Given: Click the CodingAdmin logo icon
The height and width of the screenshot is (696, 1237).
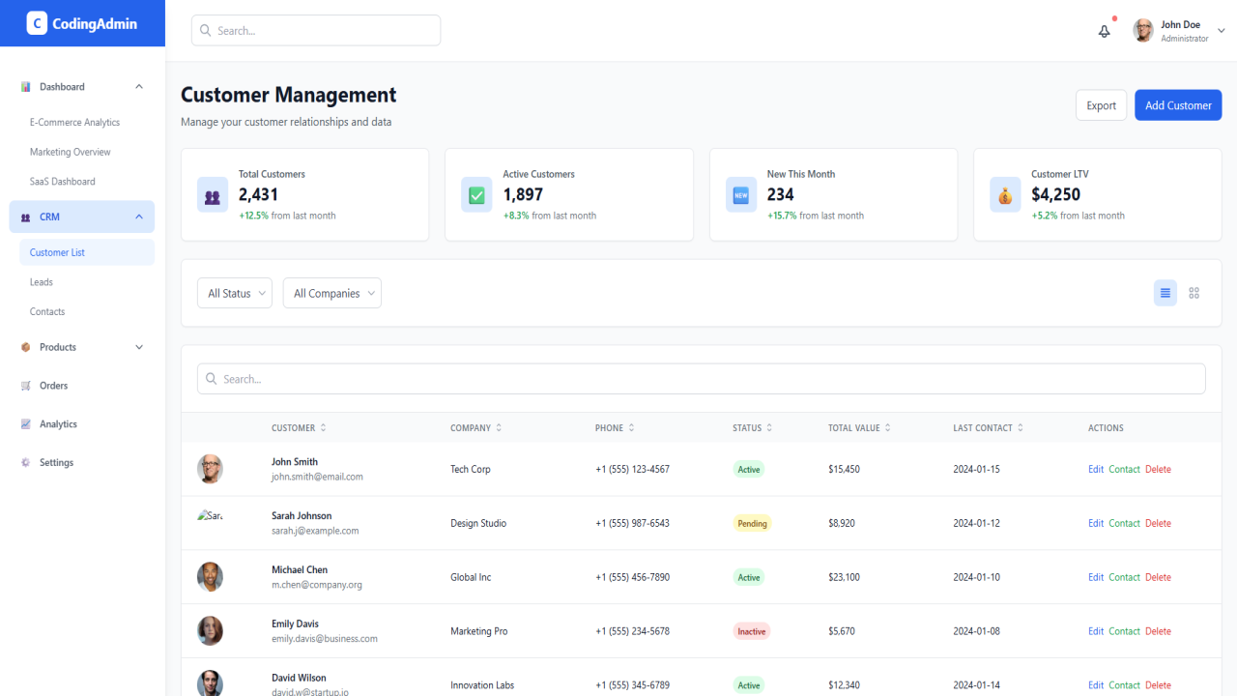Looking at the screenshot, I should point(37,23).
